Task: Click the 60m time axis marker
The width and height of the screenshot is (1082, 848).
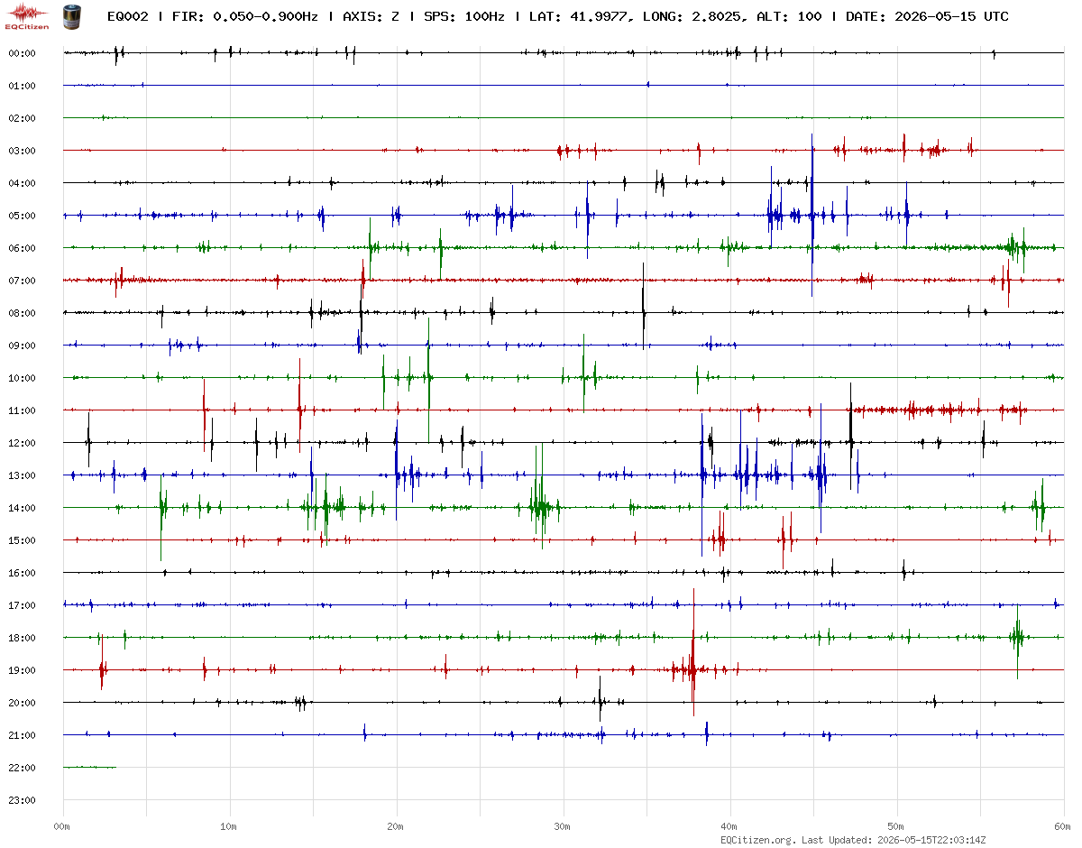Action: pos(1063,826)
